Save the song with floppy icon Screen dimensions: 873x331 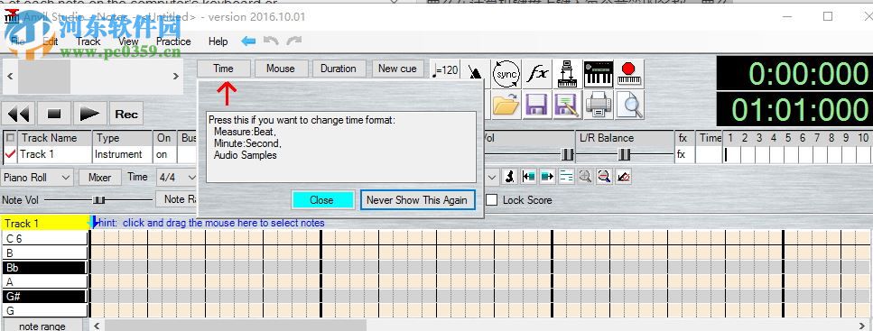[x=537, y=105]
